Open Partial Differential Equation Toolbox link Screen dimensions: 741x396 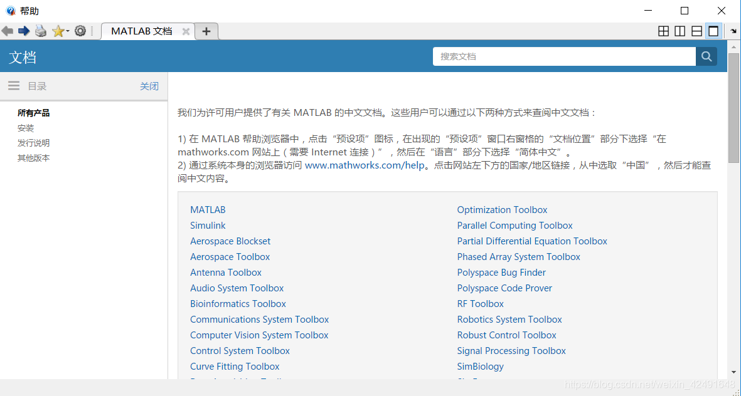(x=532, y=241)
